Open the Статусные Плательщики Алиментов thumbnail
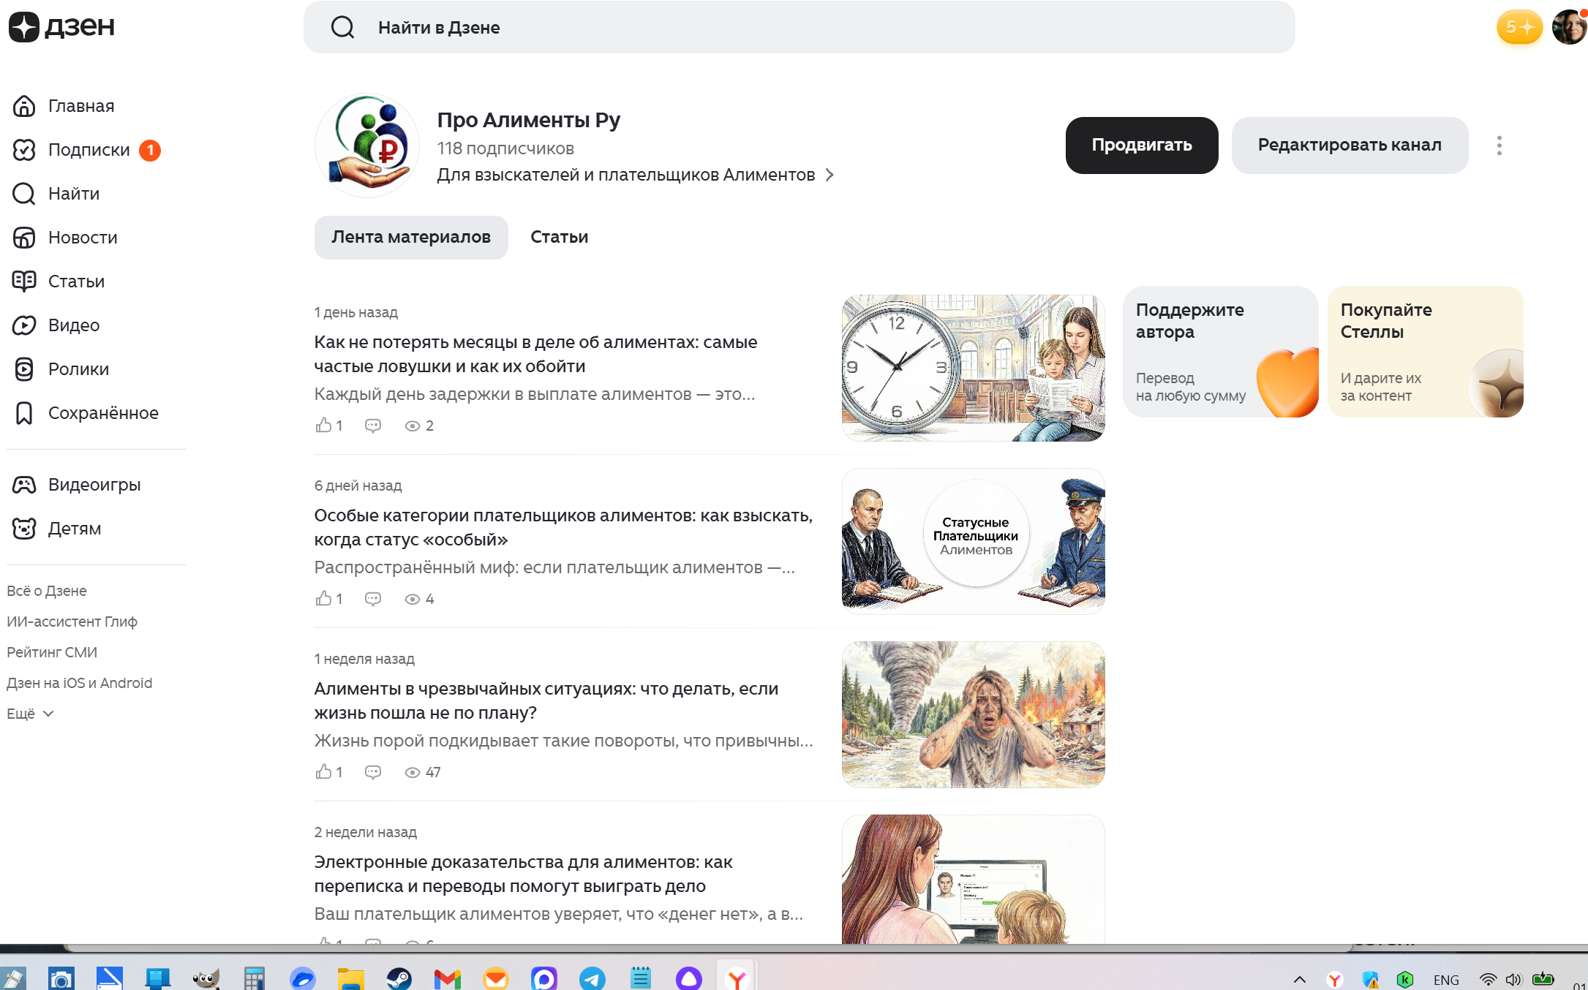 (973, 541)
